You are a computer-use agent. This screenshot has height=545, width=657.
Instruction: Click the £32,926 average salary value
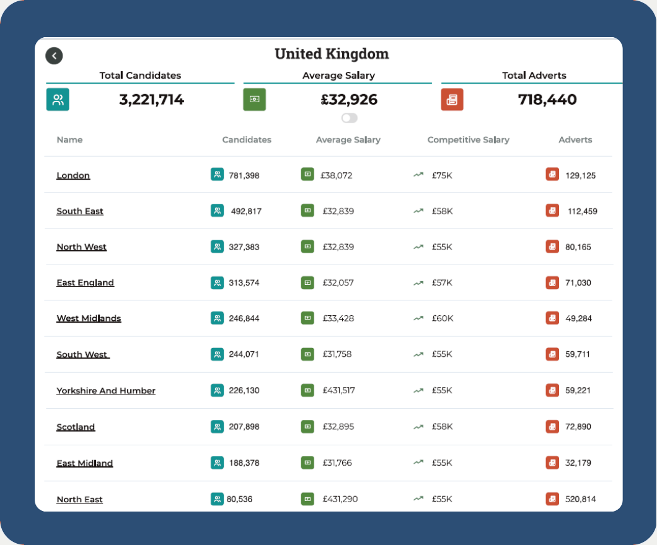(349, 100)
